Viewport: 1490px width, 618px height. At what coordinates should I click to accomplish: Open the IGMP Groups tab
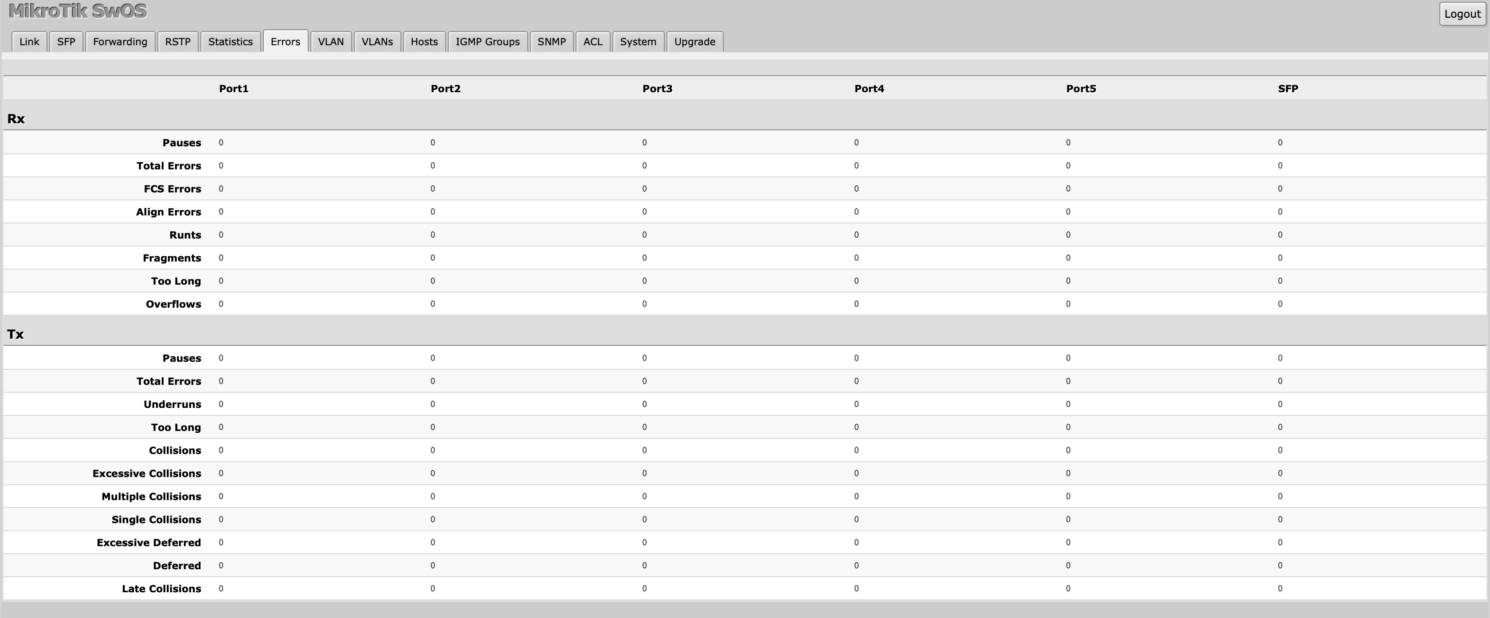[x=488, y=42]
